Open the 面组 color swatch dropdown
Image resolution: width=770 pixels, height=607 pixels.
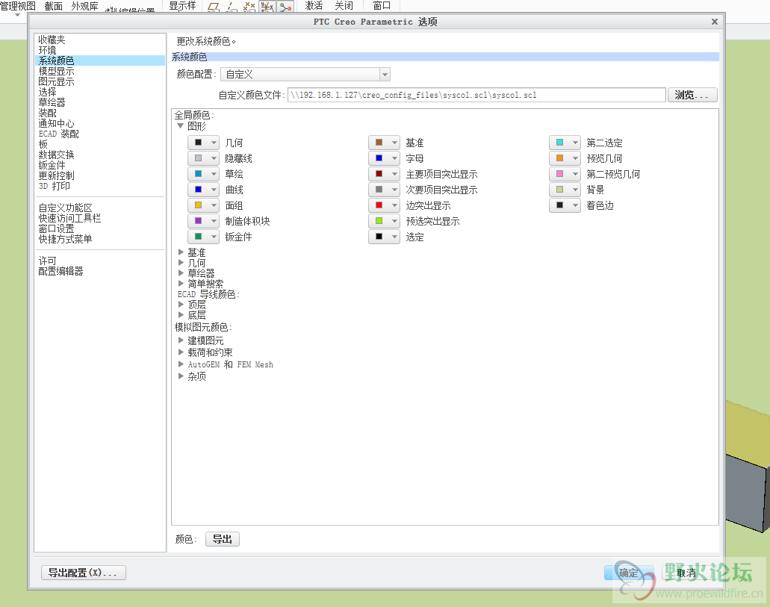pos(203,205)
